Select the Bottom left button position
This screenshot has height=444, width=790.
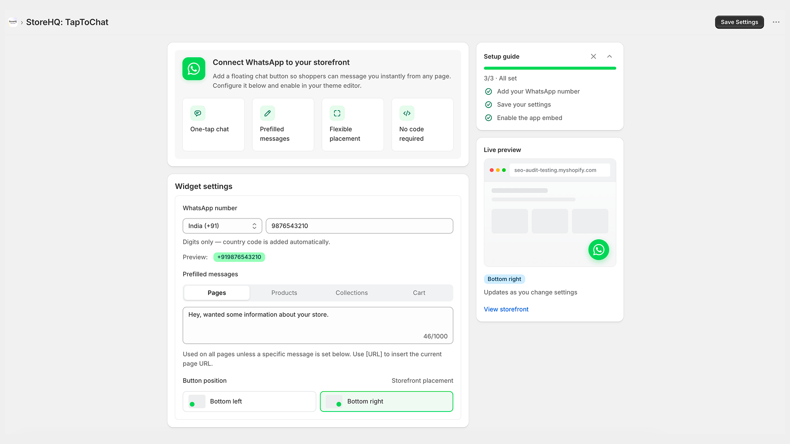249,402
